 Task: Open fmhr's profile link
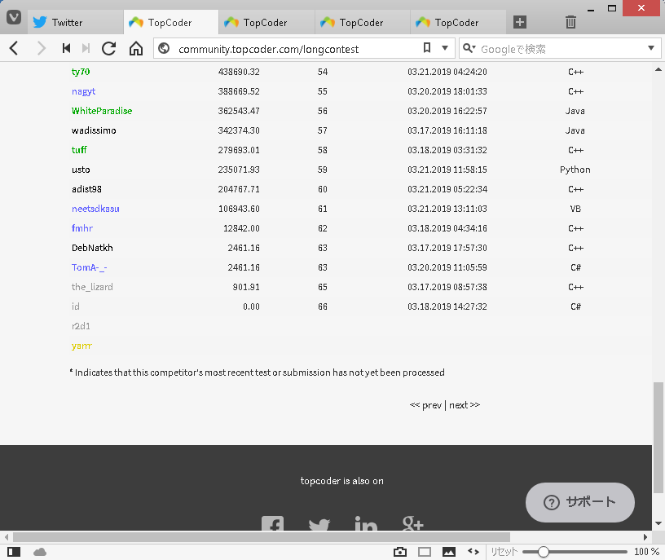(x=81, y=227)
